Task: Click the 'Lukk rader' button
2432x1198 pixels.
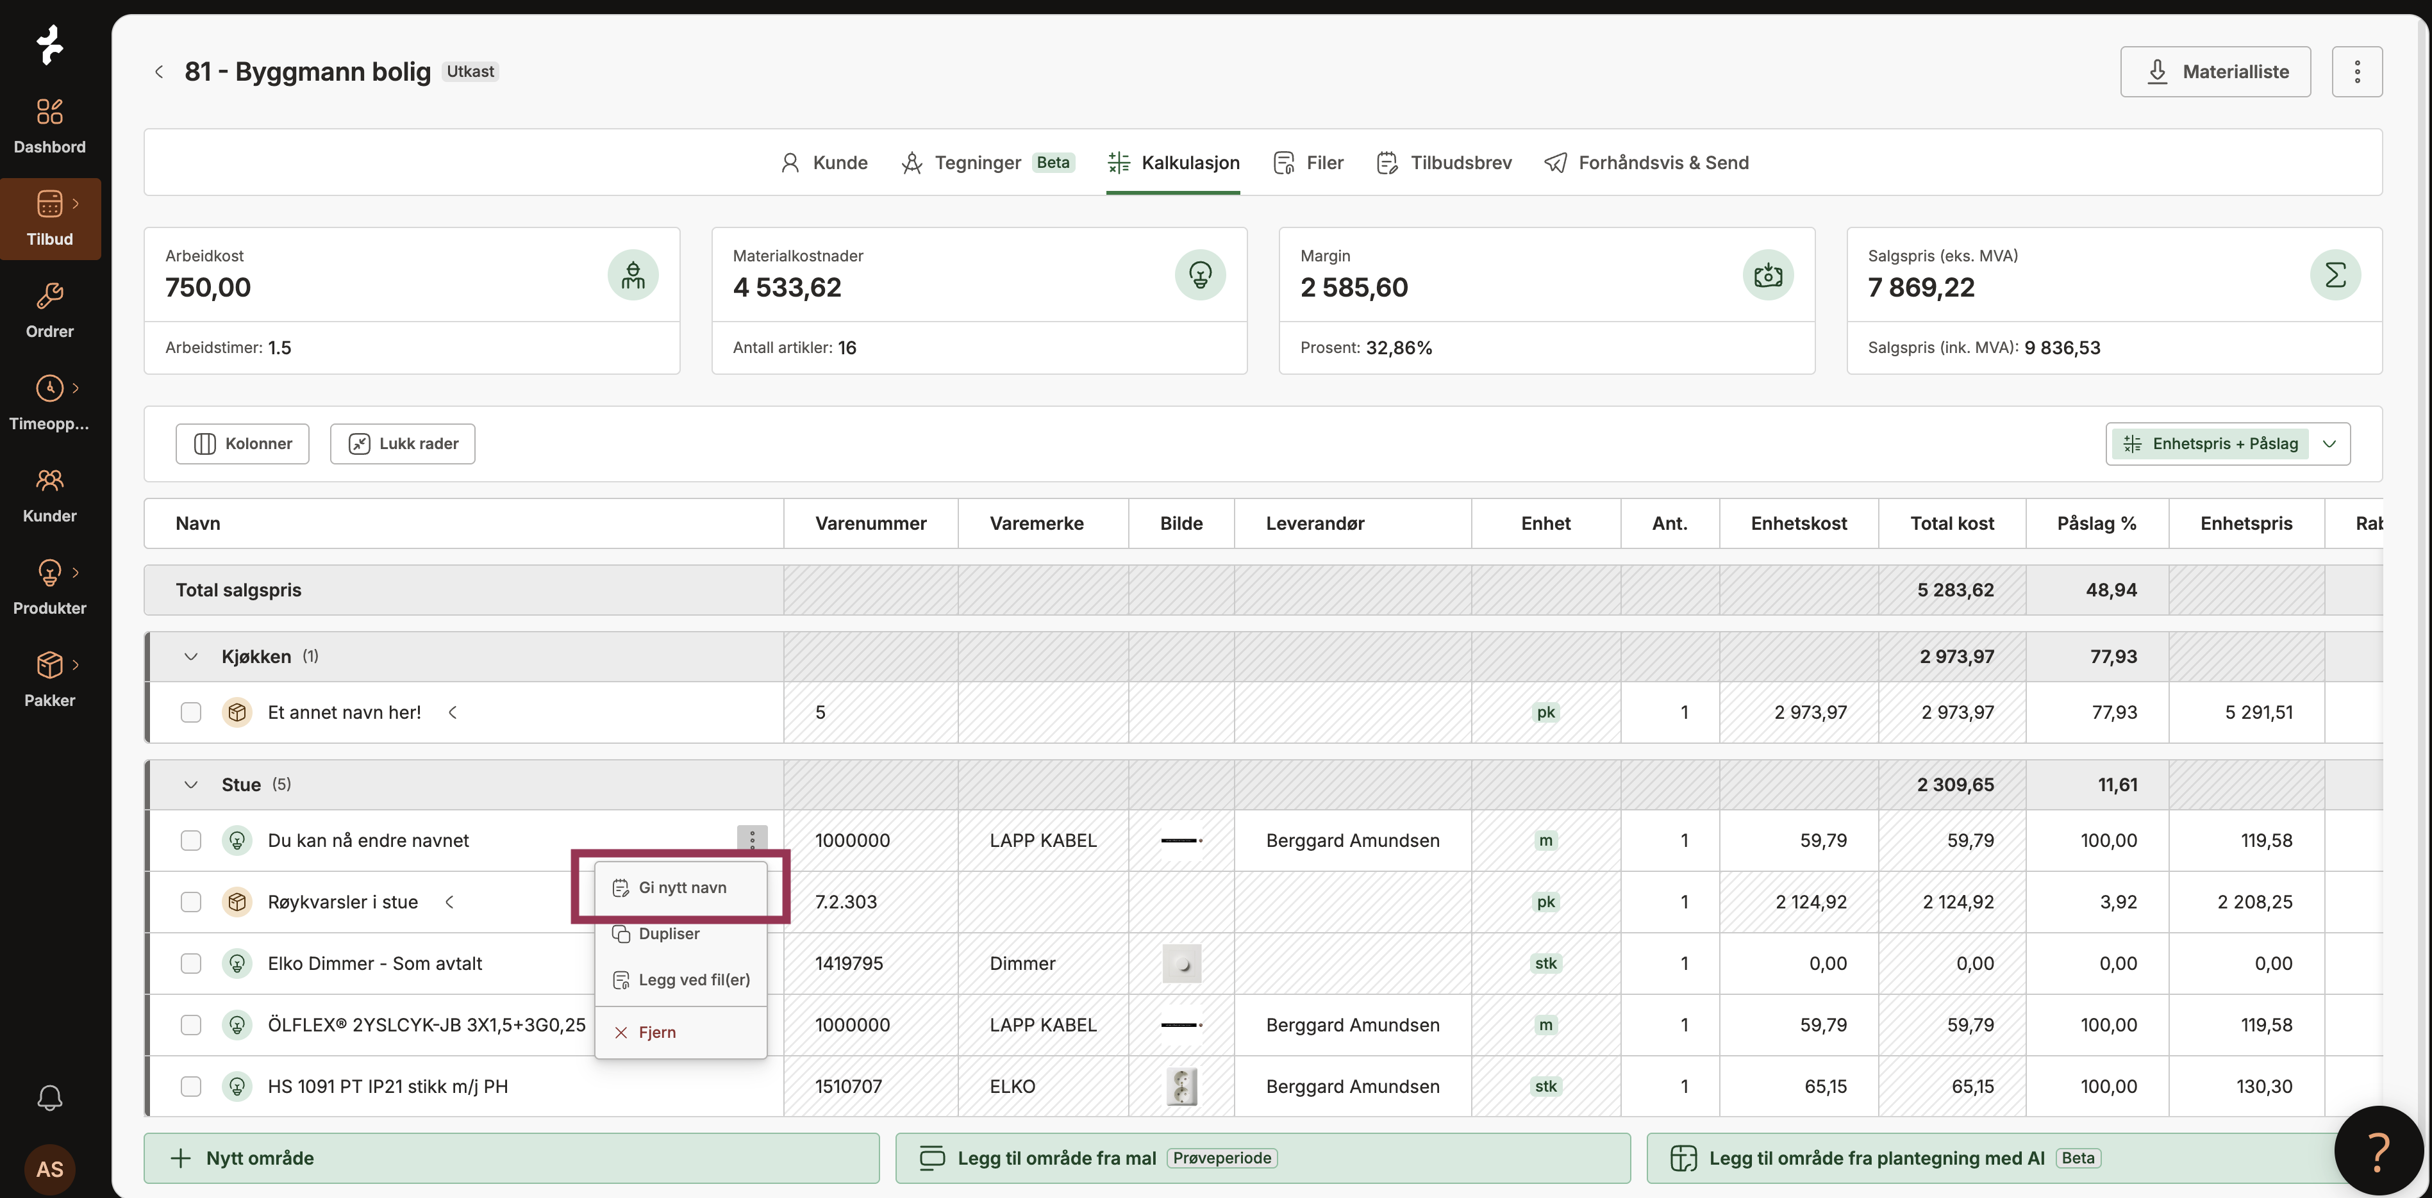Action: [402, 443]
